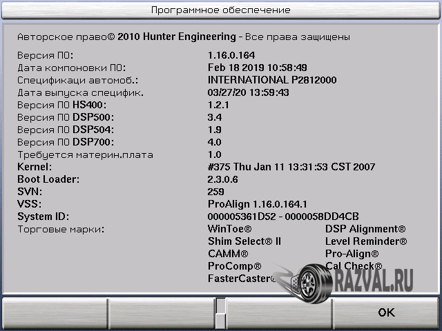442x331 pixels.
Task: Click the Pro-Align® trademark entry
Action: 352,254
